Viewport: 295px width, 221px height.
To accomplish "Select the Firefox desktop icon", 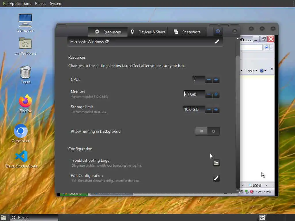I will (x=25, y=104).
